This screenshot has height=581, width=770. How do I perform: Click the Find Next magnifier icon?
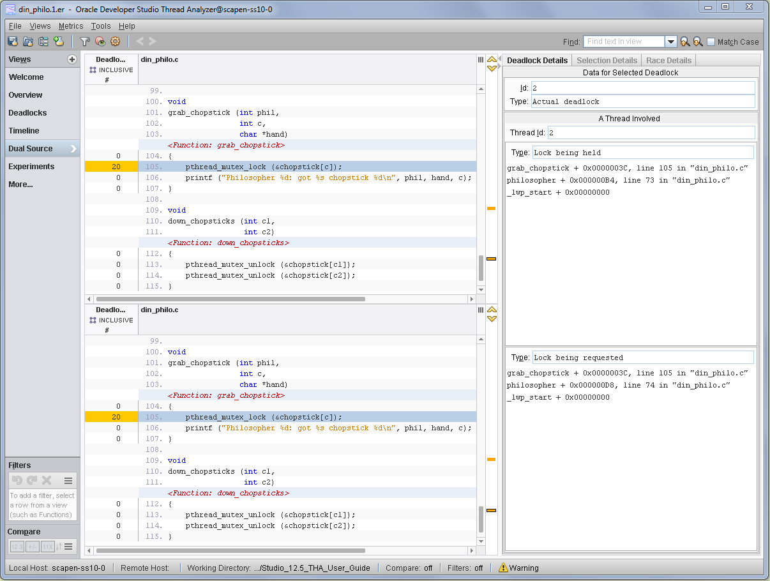click(x=698, y=41)
